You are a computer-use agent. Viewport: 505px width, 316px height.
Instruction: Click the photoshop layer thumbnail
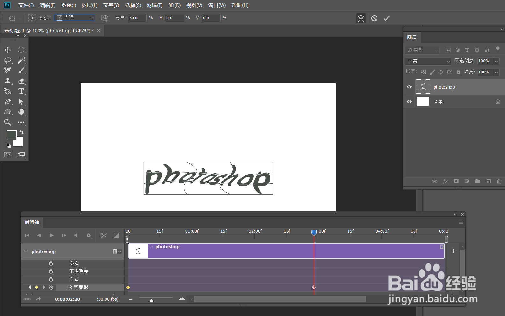(423, 86)
